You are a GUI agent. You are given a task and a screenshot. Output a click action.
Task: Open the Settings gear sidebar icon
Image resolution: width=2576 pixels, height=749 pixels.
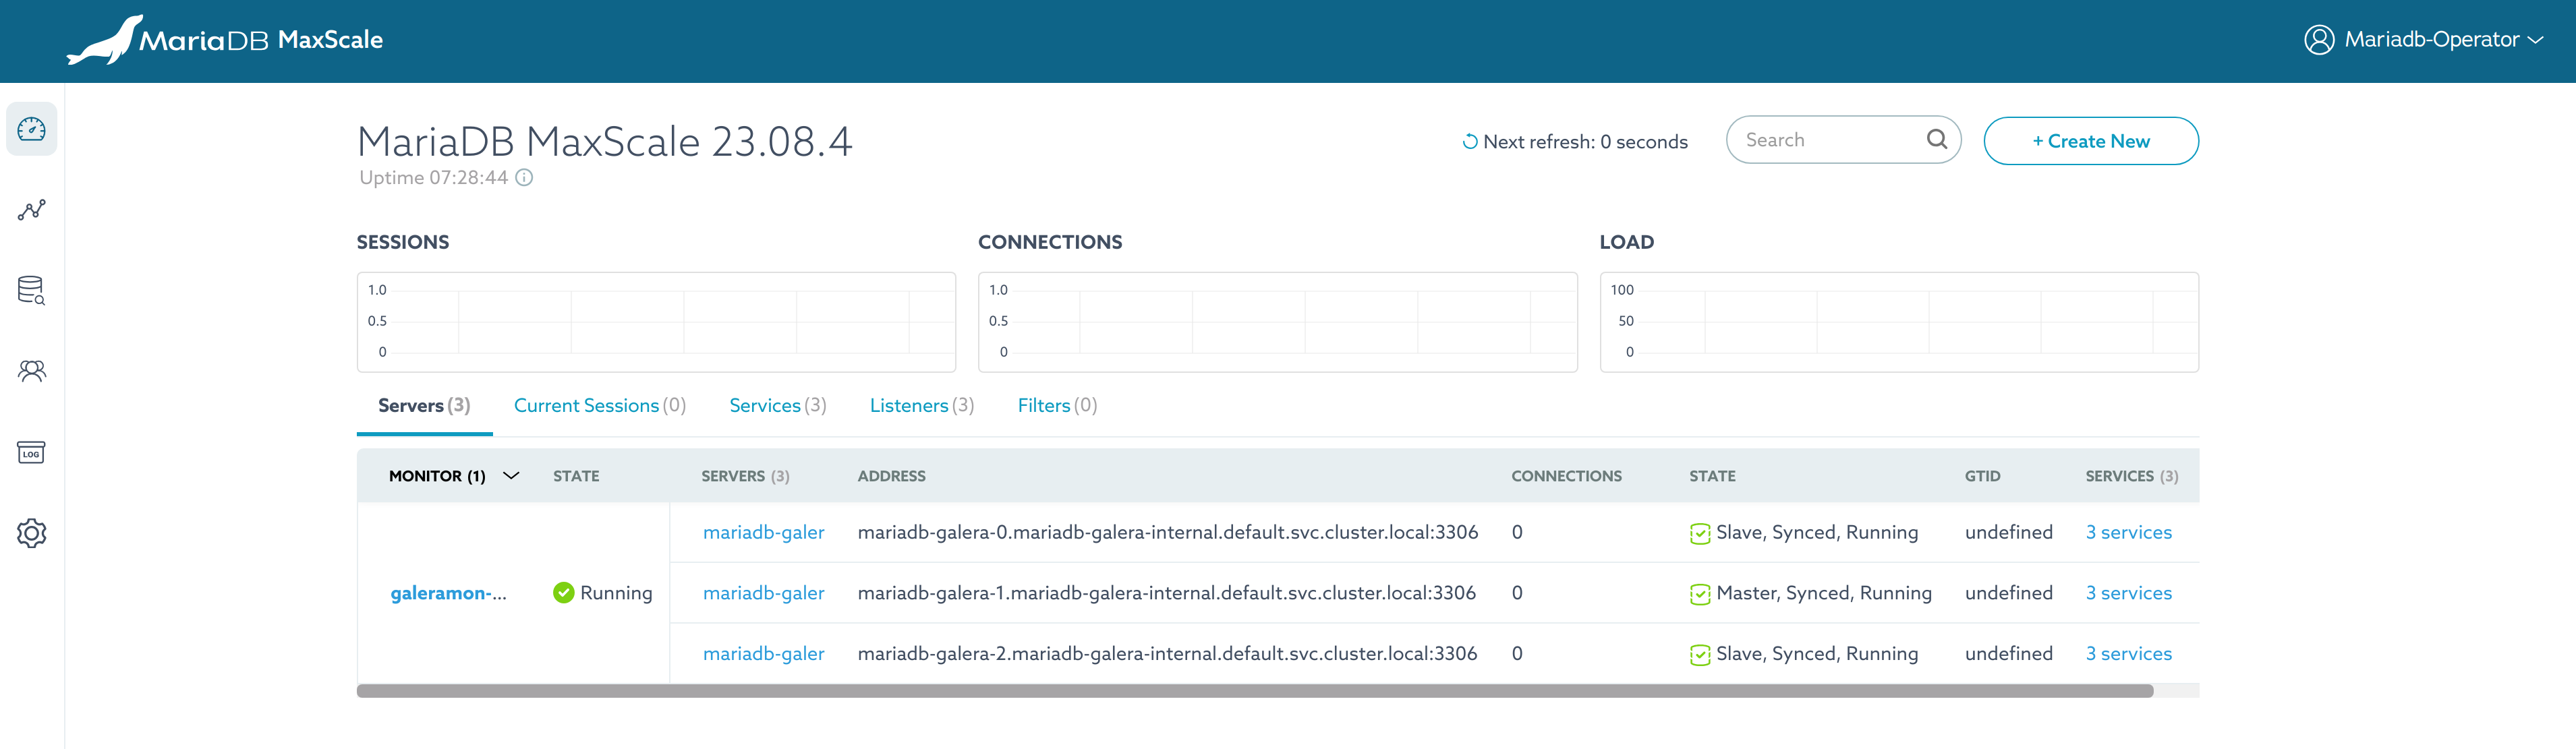click(31, 533)
